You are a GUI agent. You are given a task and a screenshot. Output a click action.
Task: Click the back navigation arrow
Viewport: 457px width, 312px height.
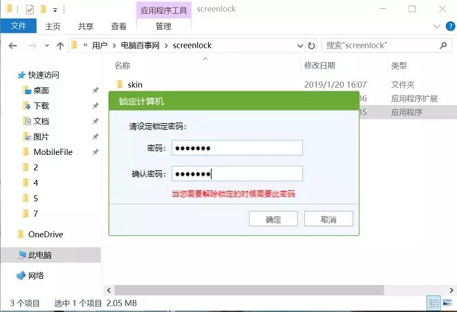point(12,46)
